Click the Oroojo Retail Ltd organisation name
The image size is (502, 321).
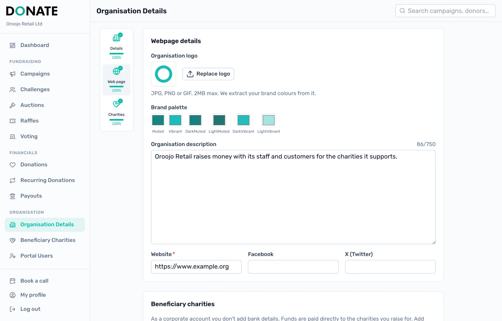24,24
